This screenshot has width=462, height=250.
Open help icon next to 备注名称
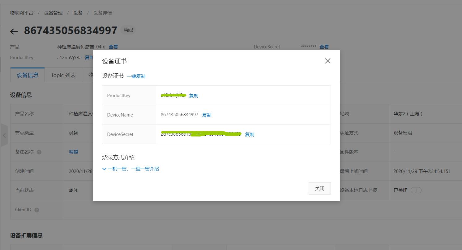(x=39, y=152)
